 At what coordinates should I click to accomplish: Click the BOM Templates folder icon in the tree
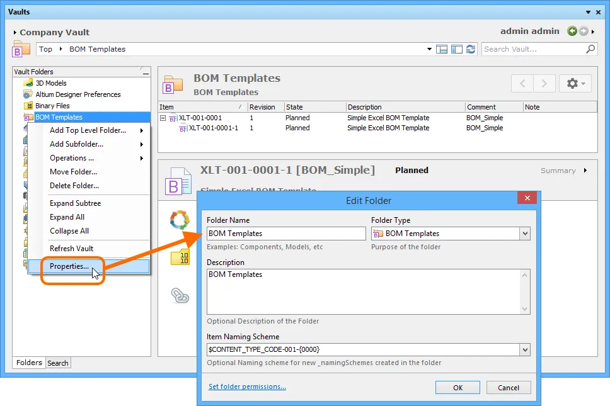click(x=28, y=117)
